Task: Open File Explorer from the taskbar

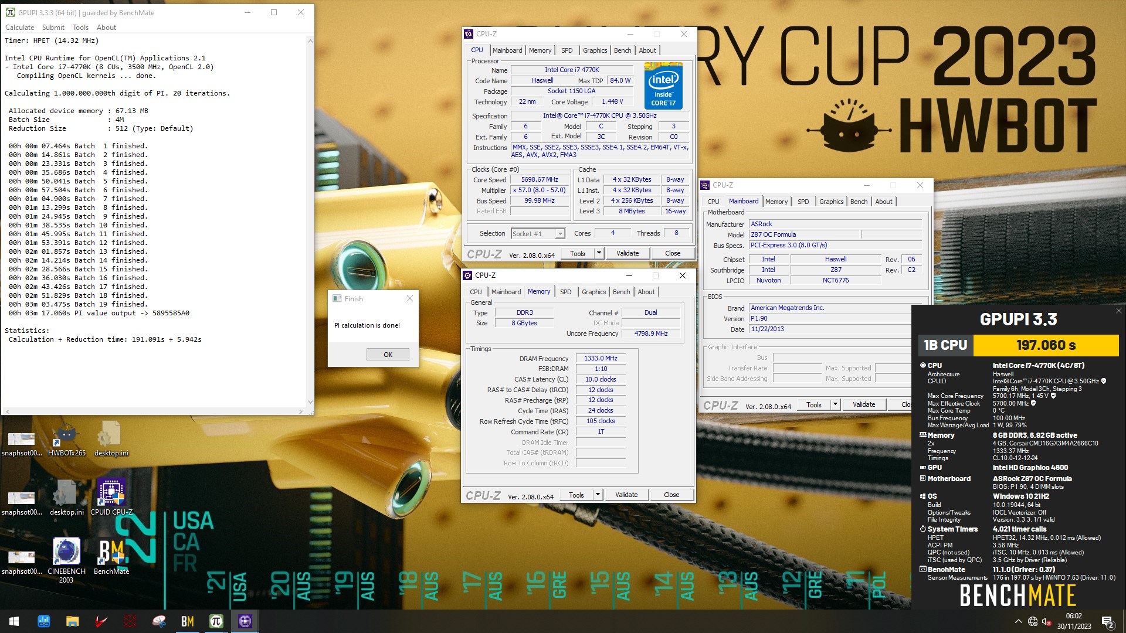Action: pyautogui.click(x=72, y=621)
